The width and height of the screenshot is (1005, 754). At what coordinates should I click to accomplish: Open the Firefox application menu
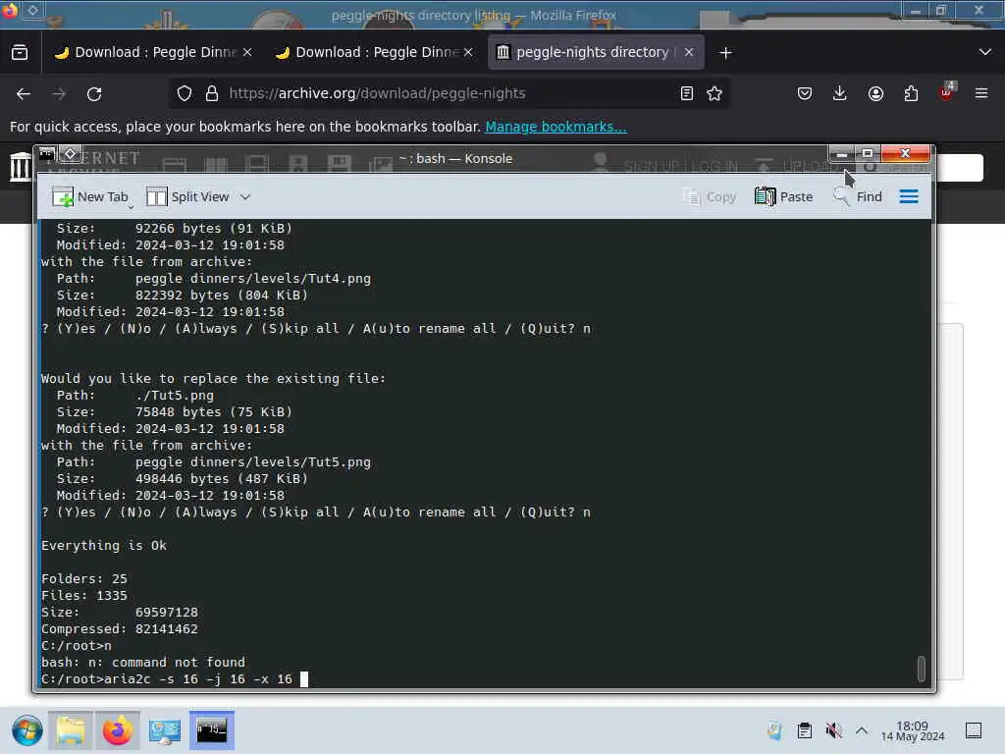pyautogui.click(x=981, y=94)
